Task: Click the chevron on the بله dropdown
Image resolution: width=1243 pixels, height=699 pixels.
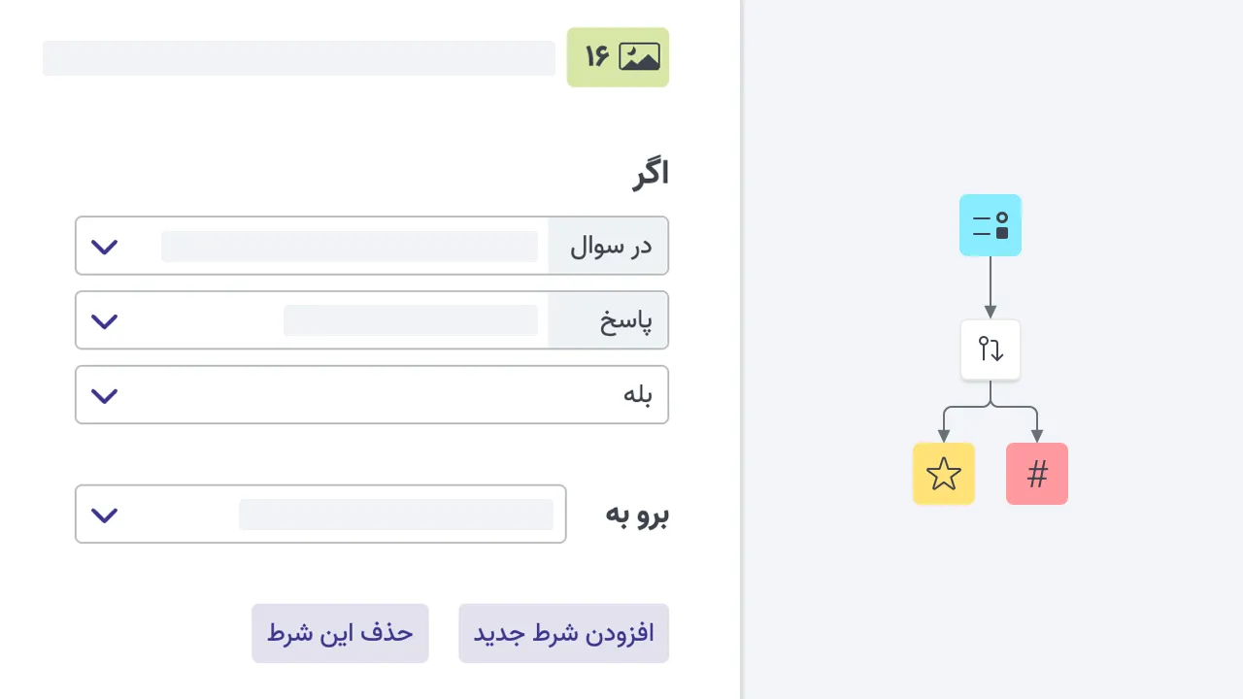Action: pos(104,395)
